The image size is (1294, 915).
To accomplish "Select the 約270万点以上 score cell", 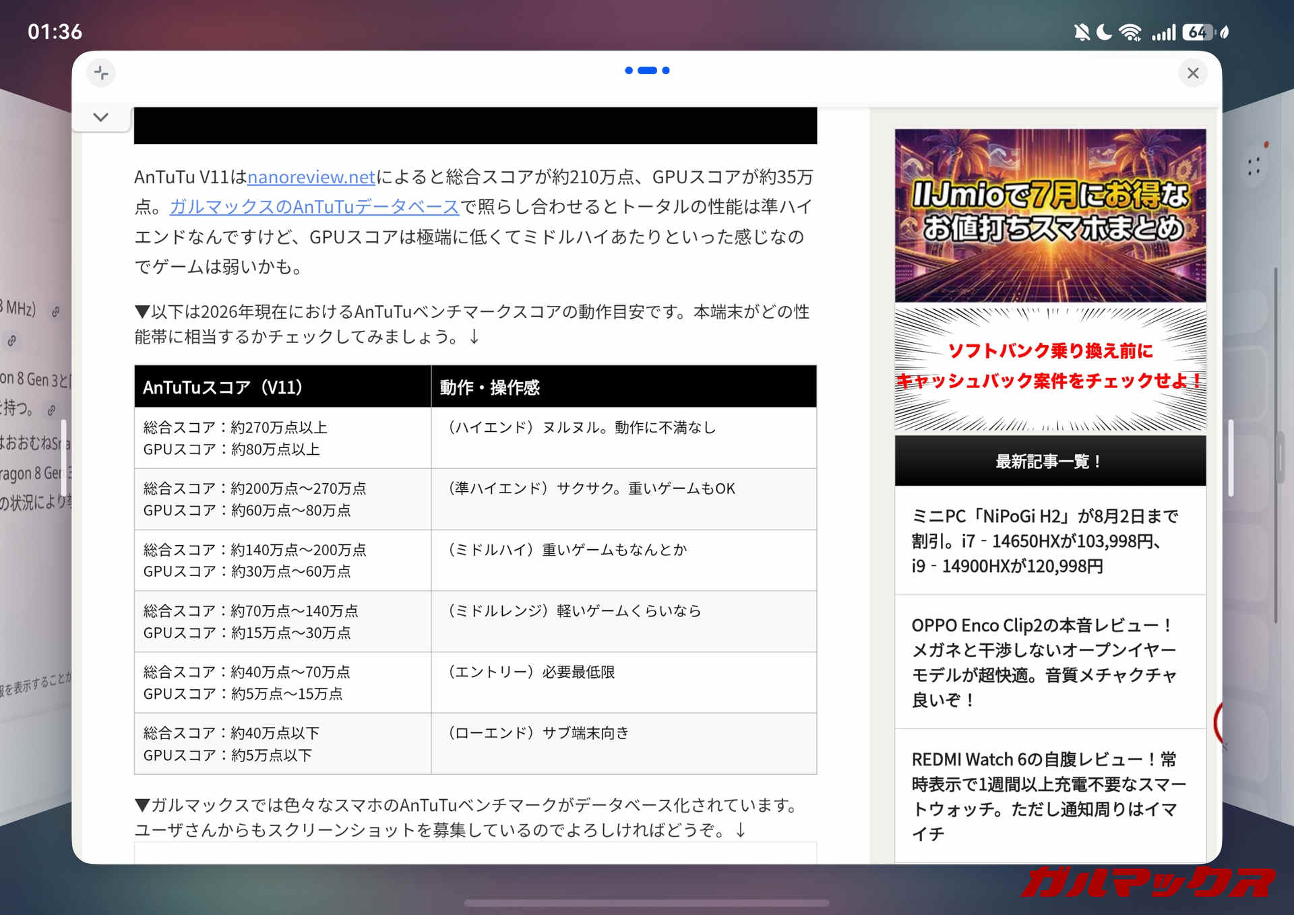I will click(282, 438).
